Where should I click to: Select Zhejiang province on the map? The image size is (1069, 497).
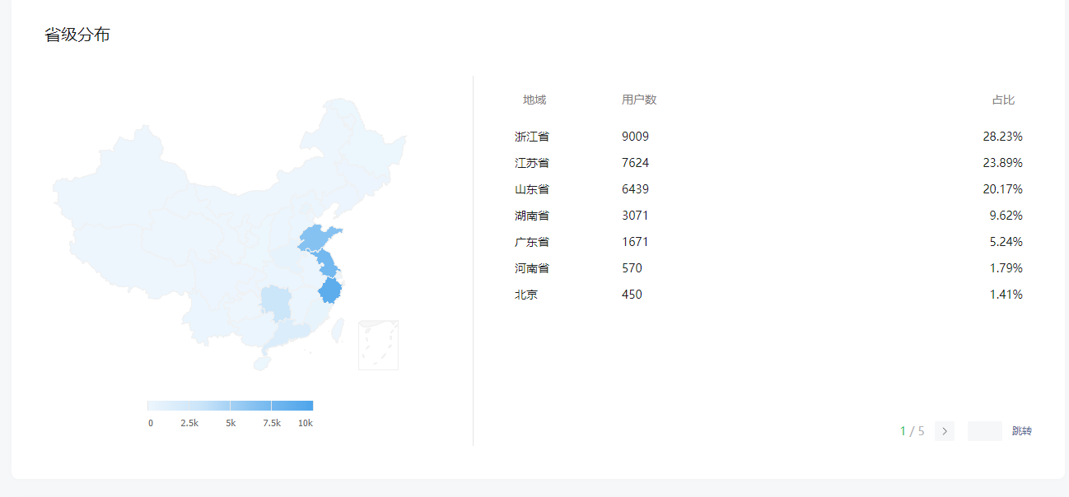(330, 290)
